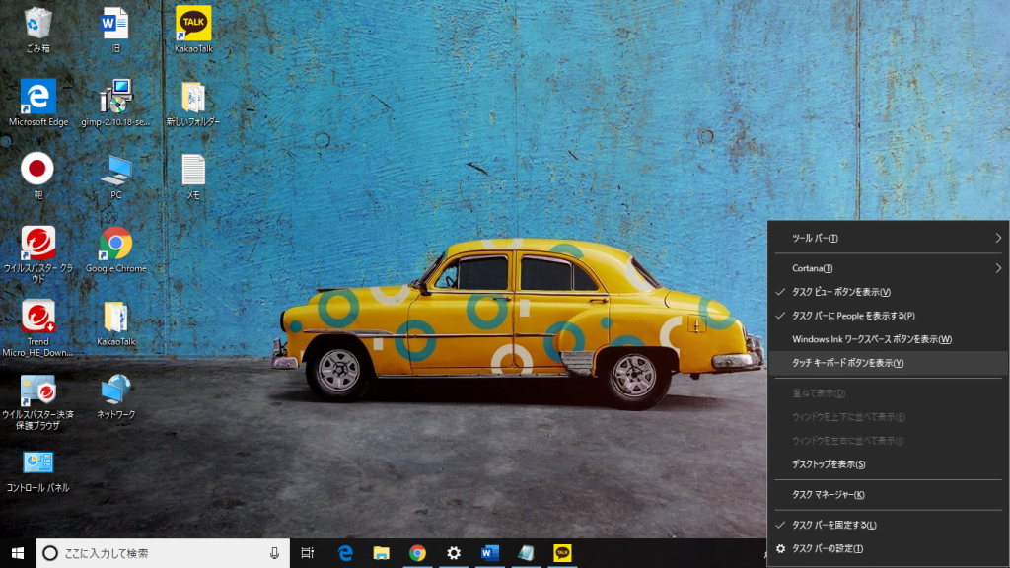Select the Google Chrome desktop shortcut
Screen dimensions: 1010x568
click(x=115, y=245)
